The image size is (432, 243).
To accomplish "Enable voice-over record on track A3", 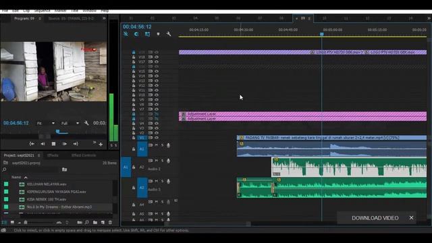I will point(168,181).
